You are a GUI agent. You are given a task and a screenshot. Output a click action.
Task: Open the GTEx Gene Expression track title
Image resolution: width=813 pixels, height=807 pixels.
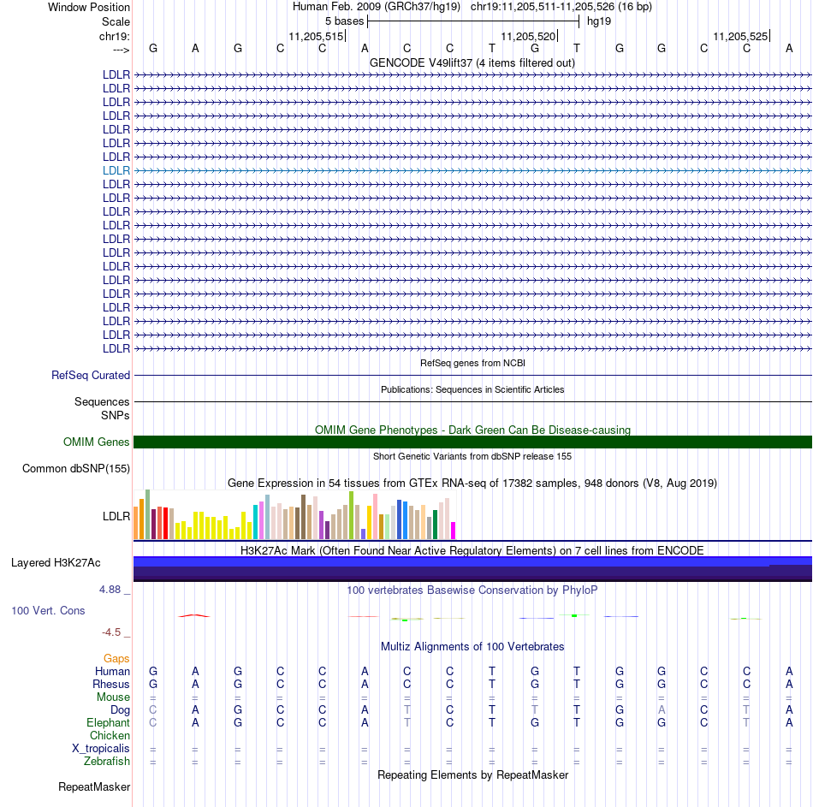472,483
